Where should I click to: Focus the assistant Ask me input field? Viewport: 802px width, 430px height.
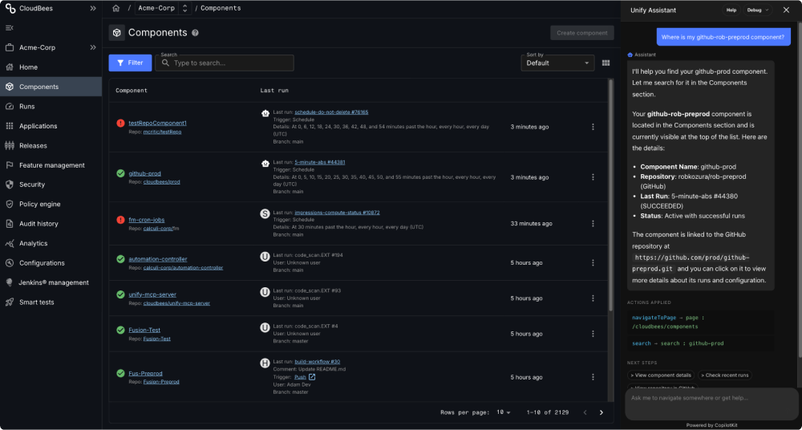(711, 404)
